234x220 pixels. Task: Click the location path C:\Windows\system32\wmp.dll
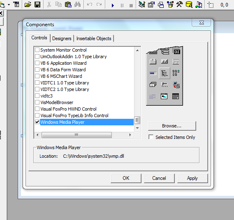tap(94, 156)
